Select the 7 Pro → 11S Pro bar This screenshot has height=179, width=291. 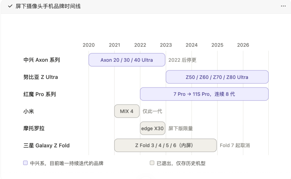[x=204, y=94]
